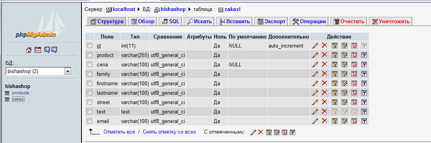This screenshot has height=143, width=431.
Task: Click the red Уничтожить tab
Action: coord(390,21)
